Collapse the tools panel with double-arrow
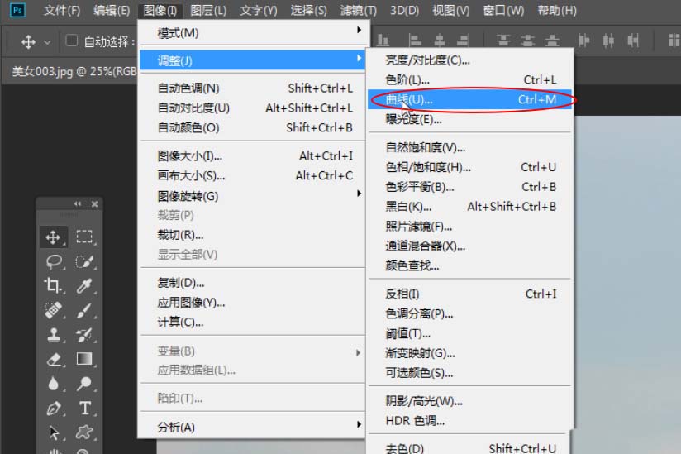This screenshot has width=681, height=454. [78, 203]
